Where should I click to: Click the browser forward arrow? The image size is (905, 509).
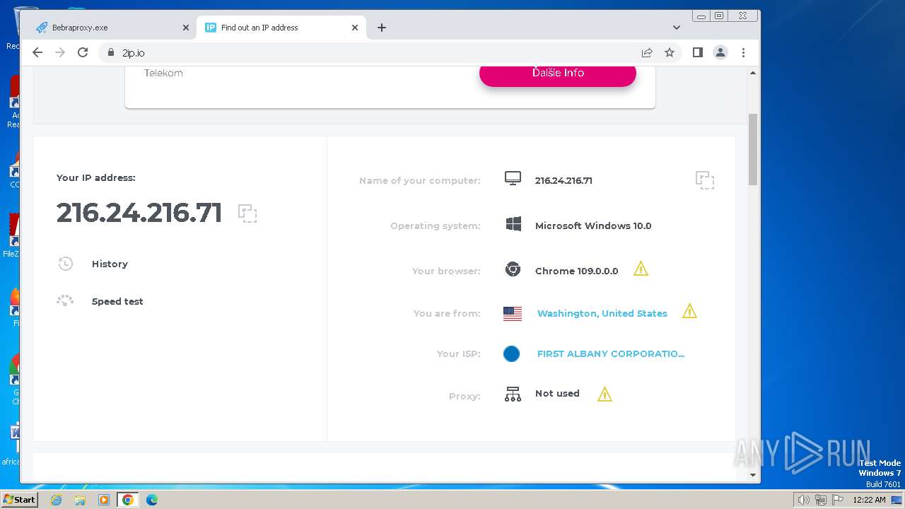click(x=60, y=52)
